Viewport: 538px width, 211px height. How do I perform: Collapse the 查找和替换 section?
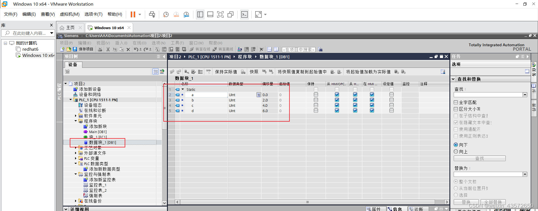pos(453,79)
